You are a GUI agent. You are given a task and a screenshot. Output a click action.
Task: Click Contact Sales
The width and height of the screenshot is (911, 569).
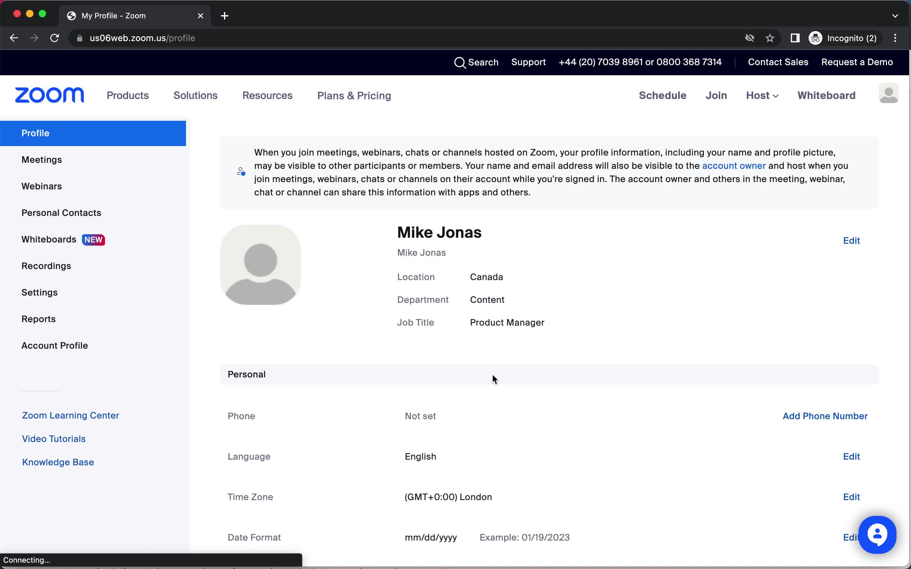(778, 62)
